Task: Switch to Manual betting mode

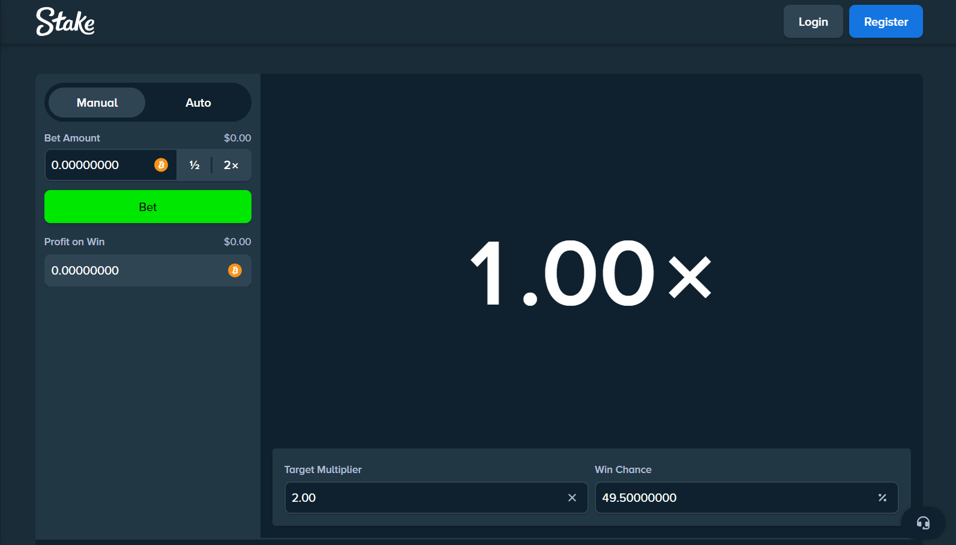Action: click(97, 103)
